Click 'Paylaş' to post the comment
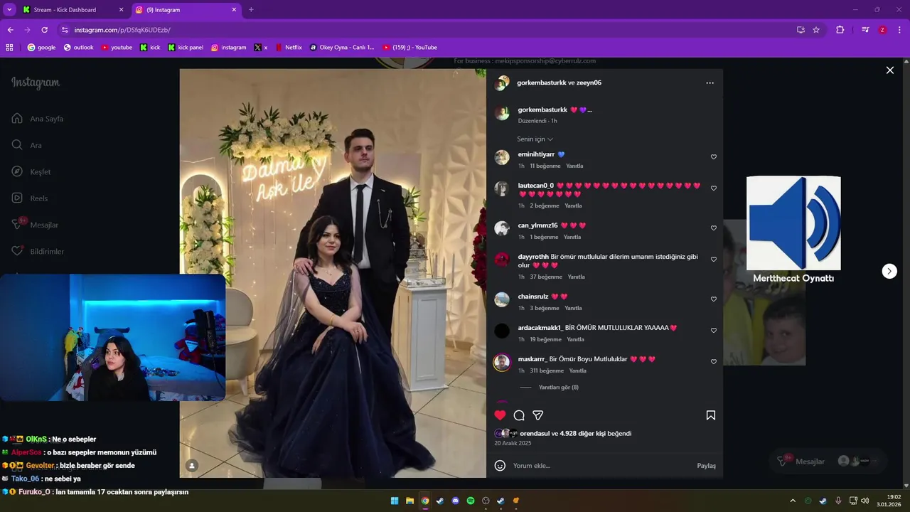 coord(706,466)
